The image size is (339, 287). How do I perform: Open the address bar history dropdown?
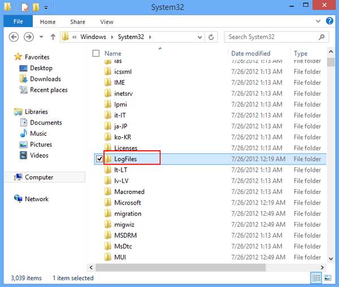coord(200,37)
